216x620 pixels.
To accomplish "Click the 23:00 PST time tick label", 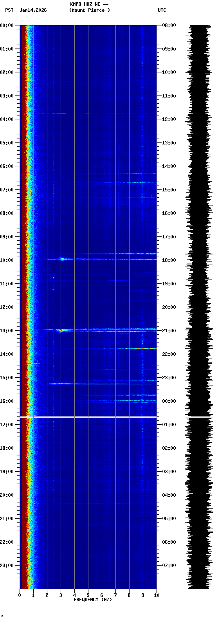I will click(7, 566).
